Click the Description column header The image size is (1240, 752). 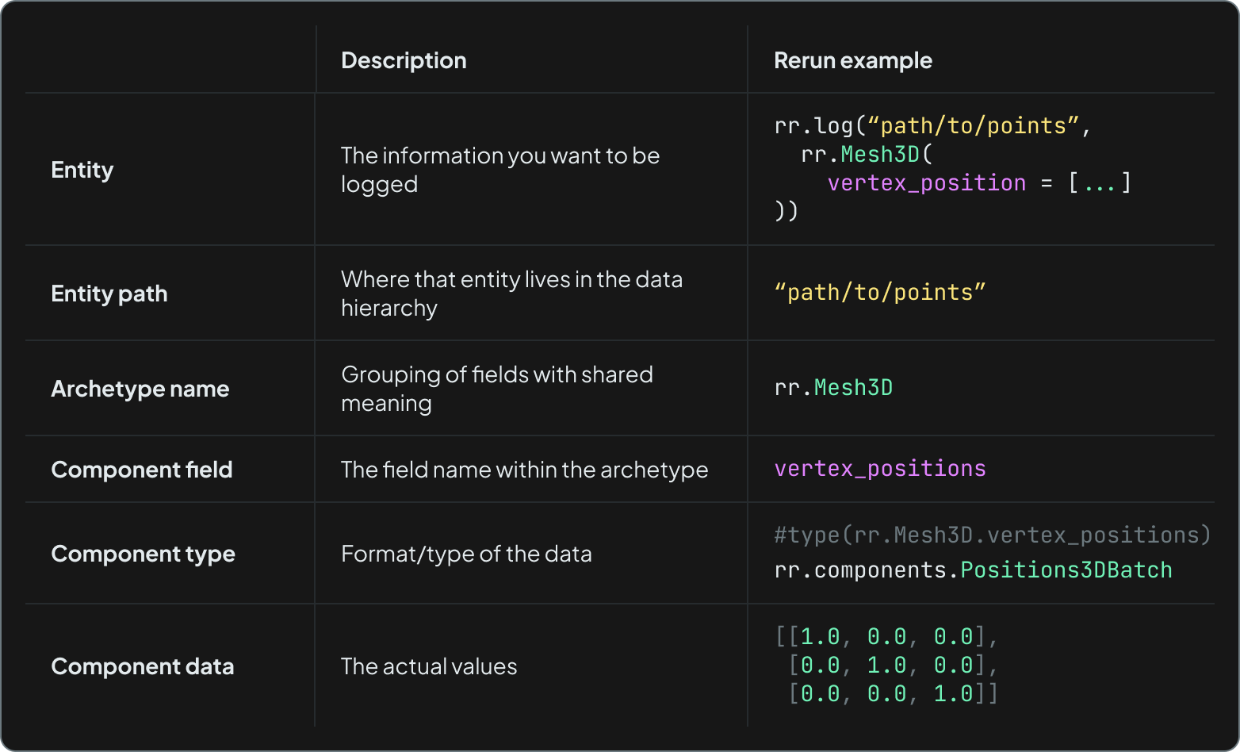[404, 59]
